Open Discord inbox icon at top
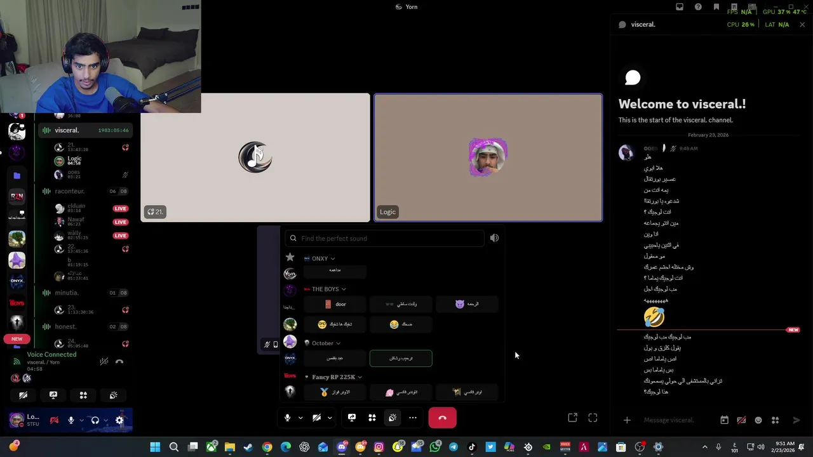This screenshot has width=813, height=457. click(680, 7)
